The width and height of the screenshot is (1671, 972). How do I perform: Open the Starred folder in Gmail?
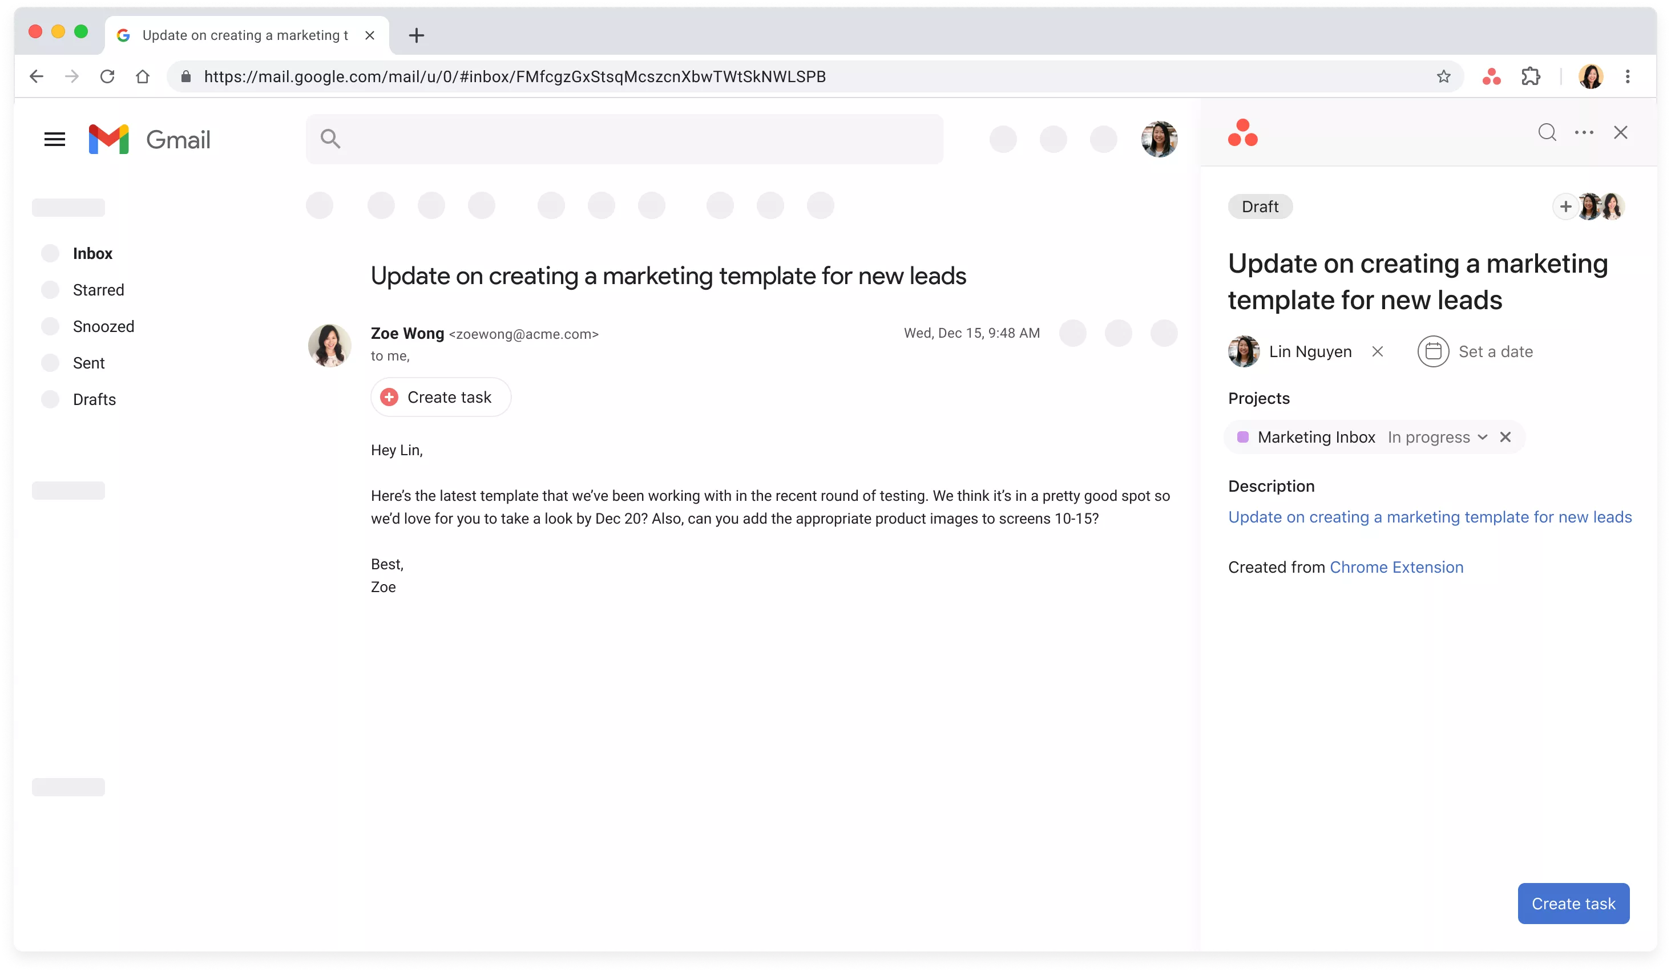98,290
